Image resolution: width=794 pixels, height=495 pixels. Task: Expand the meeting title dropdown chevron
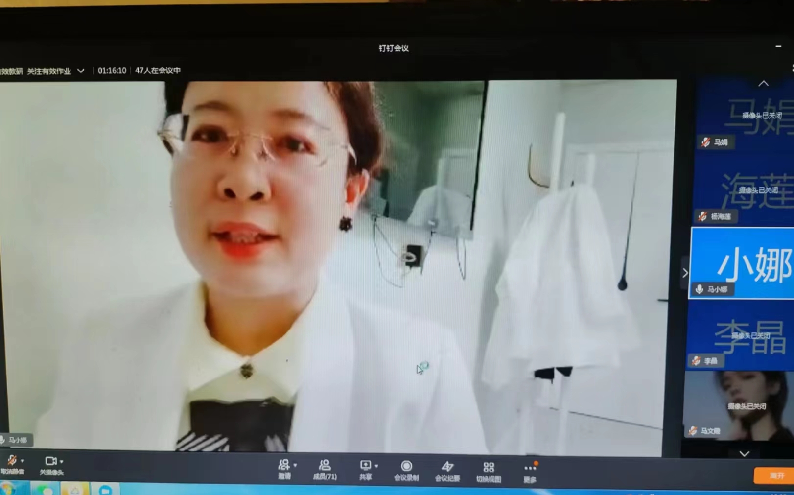[x=81, y=71]
